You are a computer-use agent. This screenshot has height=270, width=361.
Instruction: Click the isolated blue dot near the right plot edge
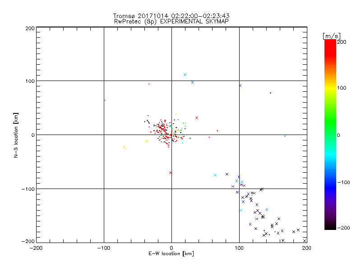click(x=285, y=136)
